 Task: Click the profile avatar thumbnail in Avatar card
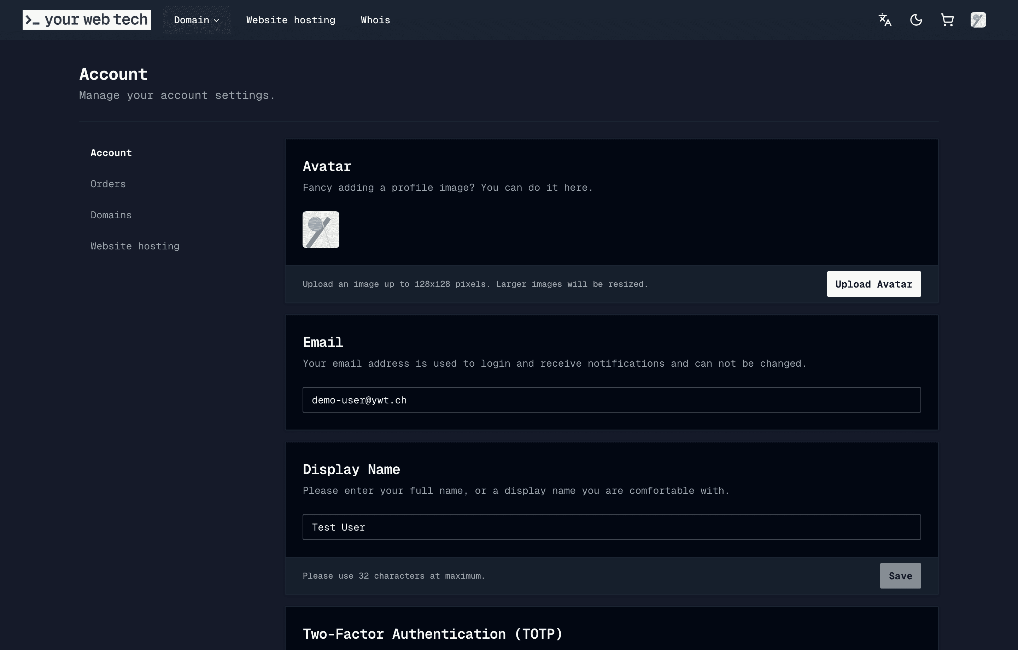(x=321, y=230)
